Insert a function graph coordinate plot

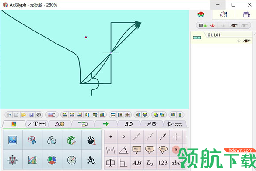[13, 160]
